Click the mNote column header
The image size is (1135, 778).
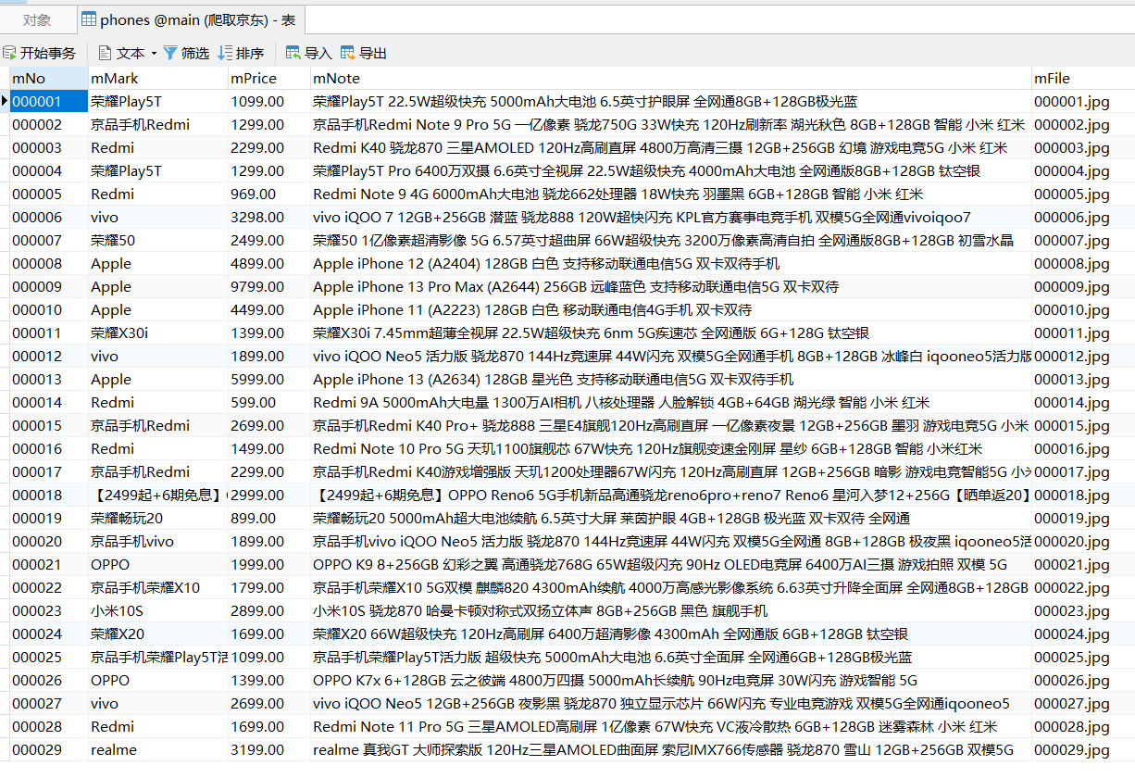(x=671, y=78)
